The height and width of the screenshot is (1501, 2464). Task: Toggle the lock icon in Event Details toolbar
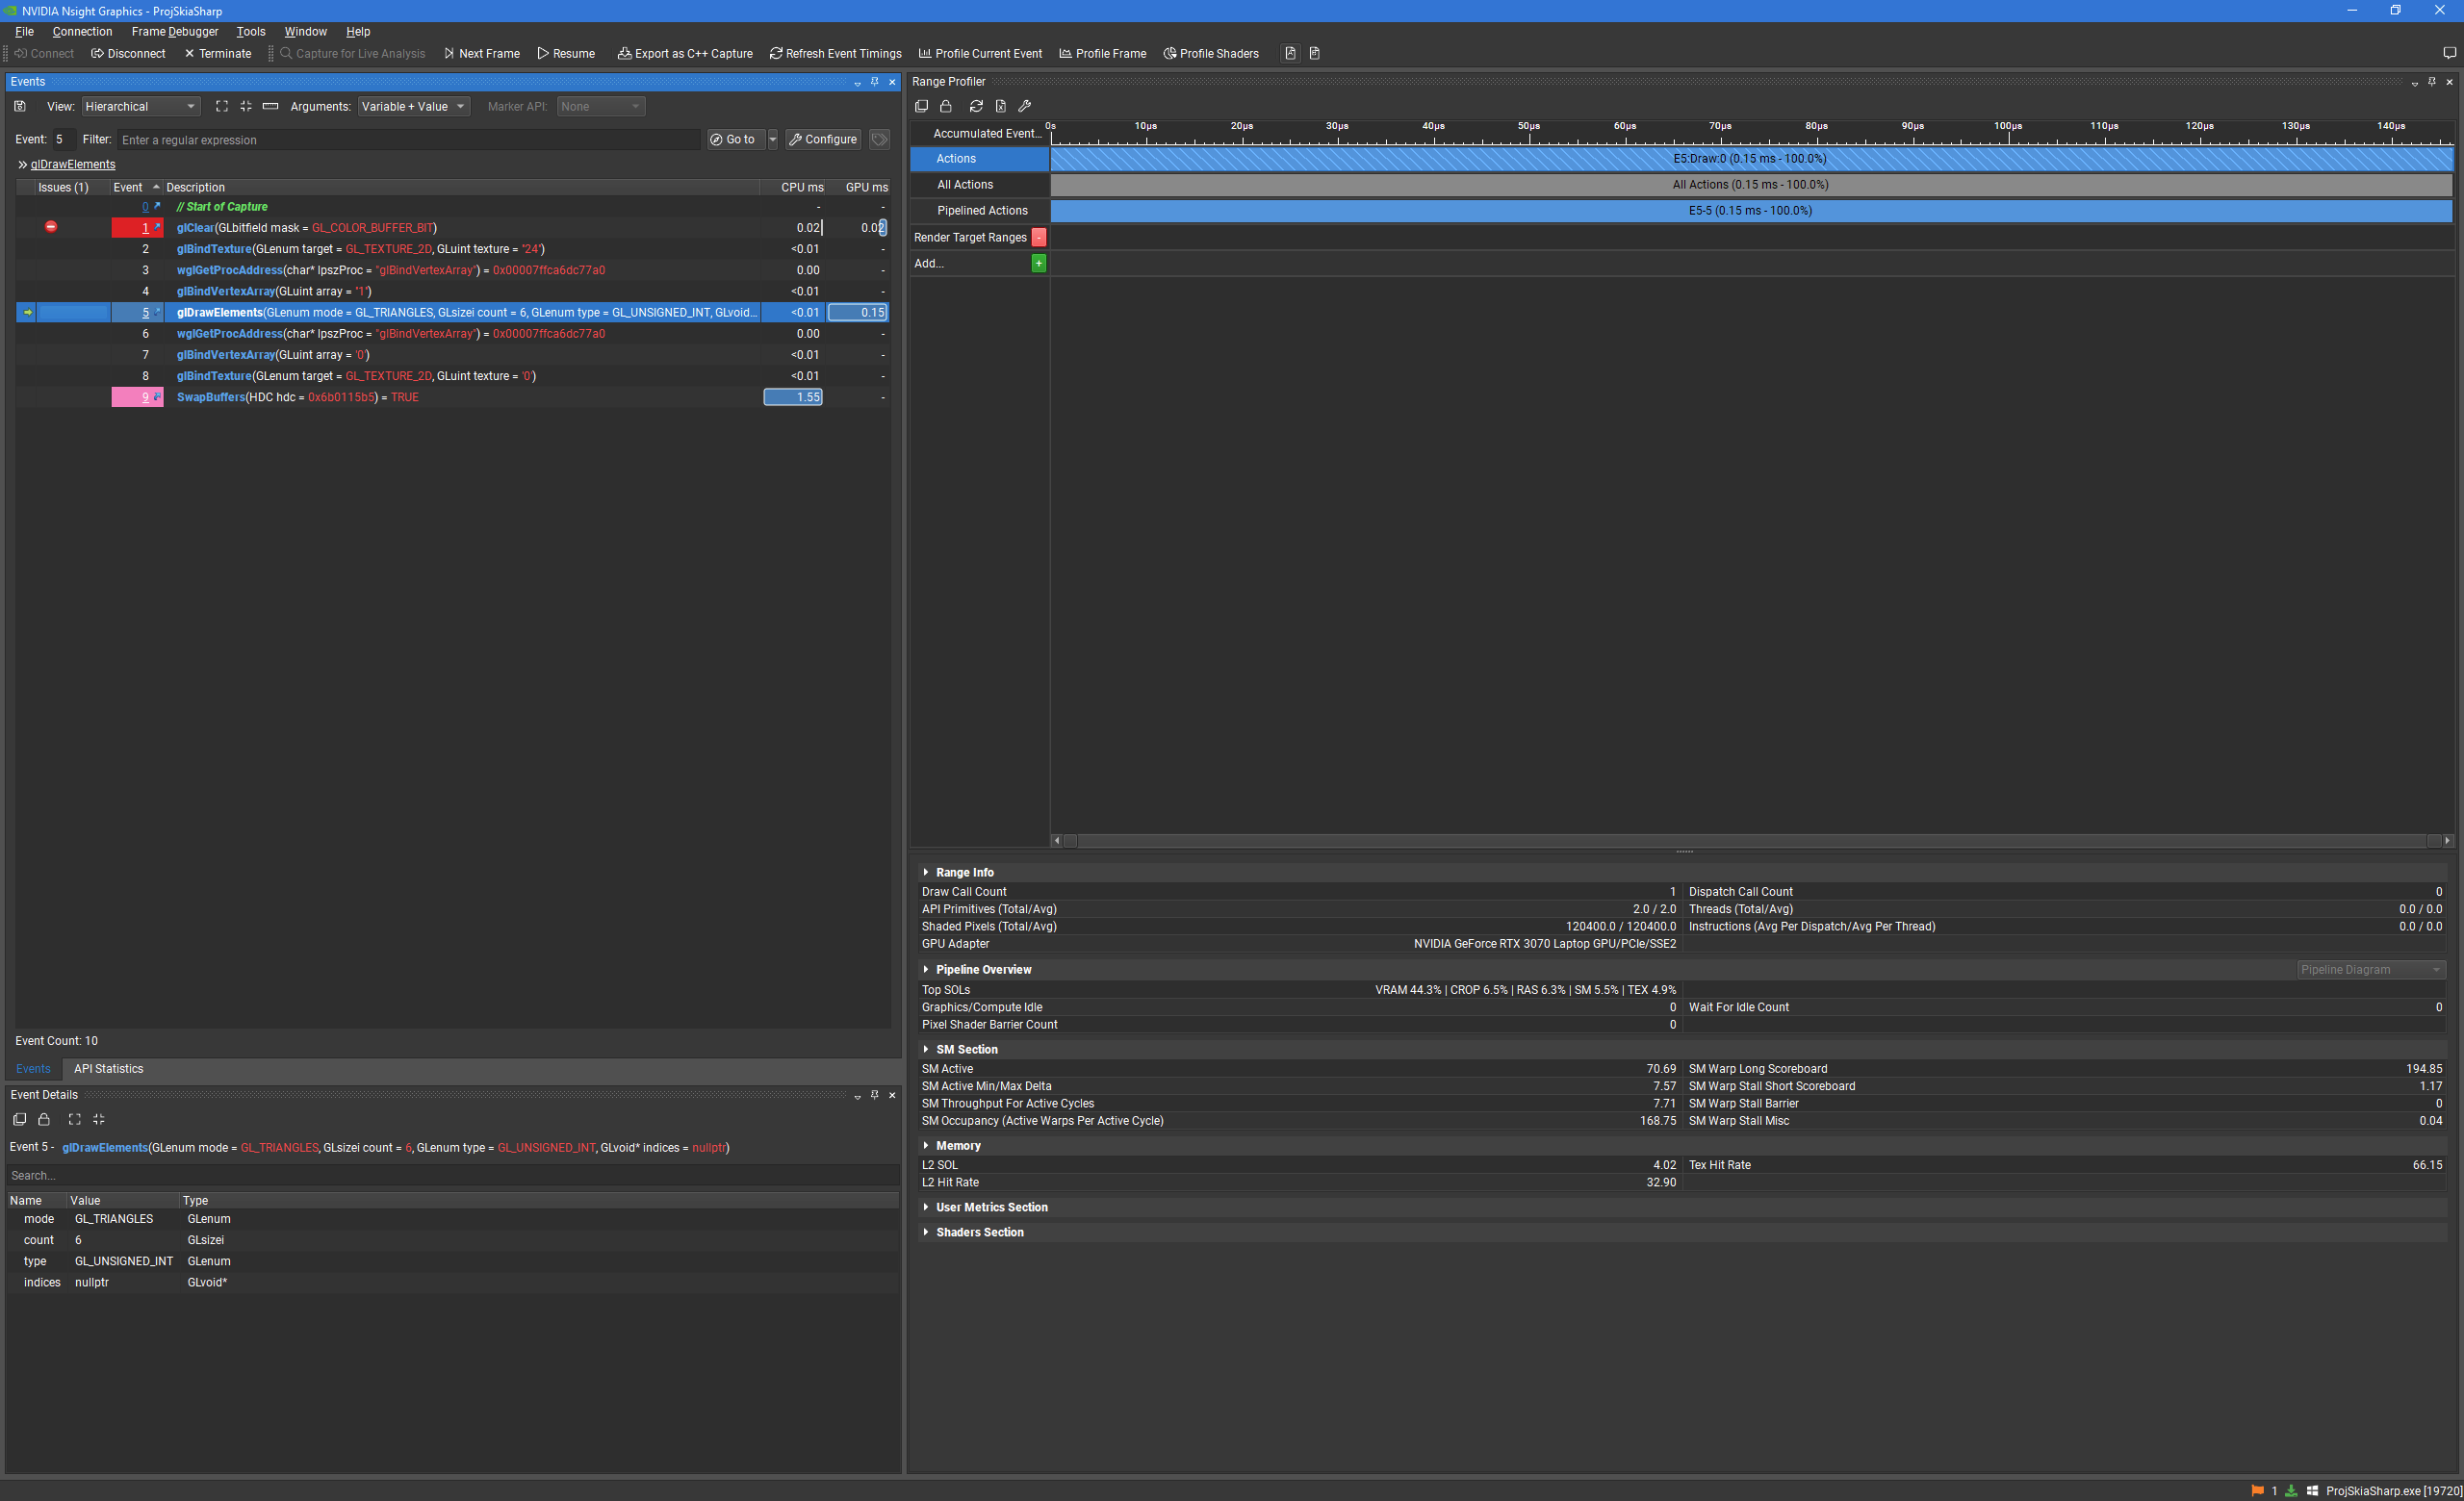click(x=44, y=1119)
